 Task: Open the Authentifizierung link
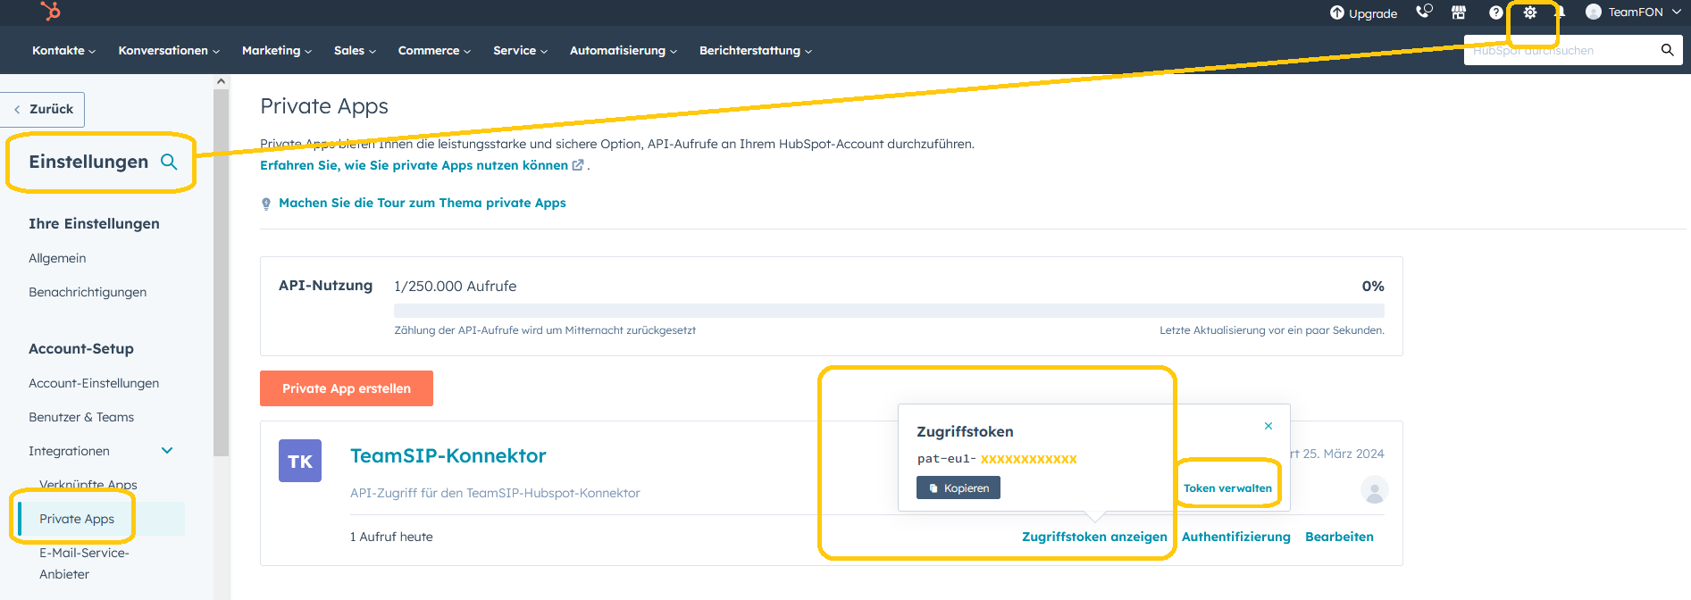(1236, 537)
